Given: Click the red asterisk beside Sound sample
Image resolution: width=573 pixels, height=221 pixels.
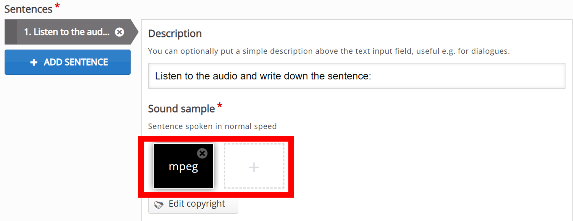Looking at the screenshot, I should pos(220,105).
